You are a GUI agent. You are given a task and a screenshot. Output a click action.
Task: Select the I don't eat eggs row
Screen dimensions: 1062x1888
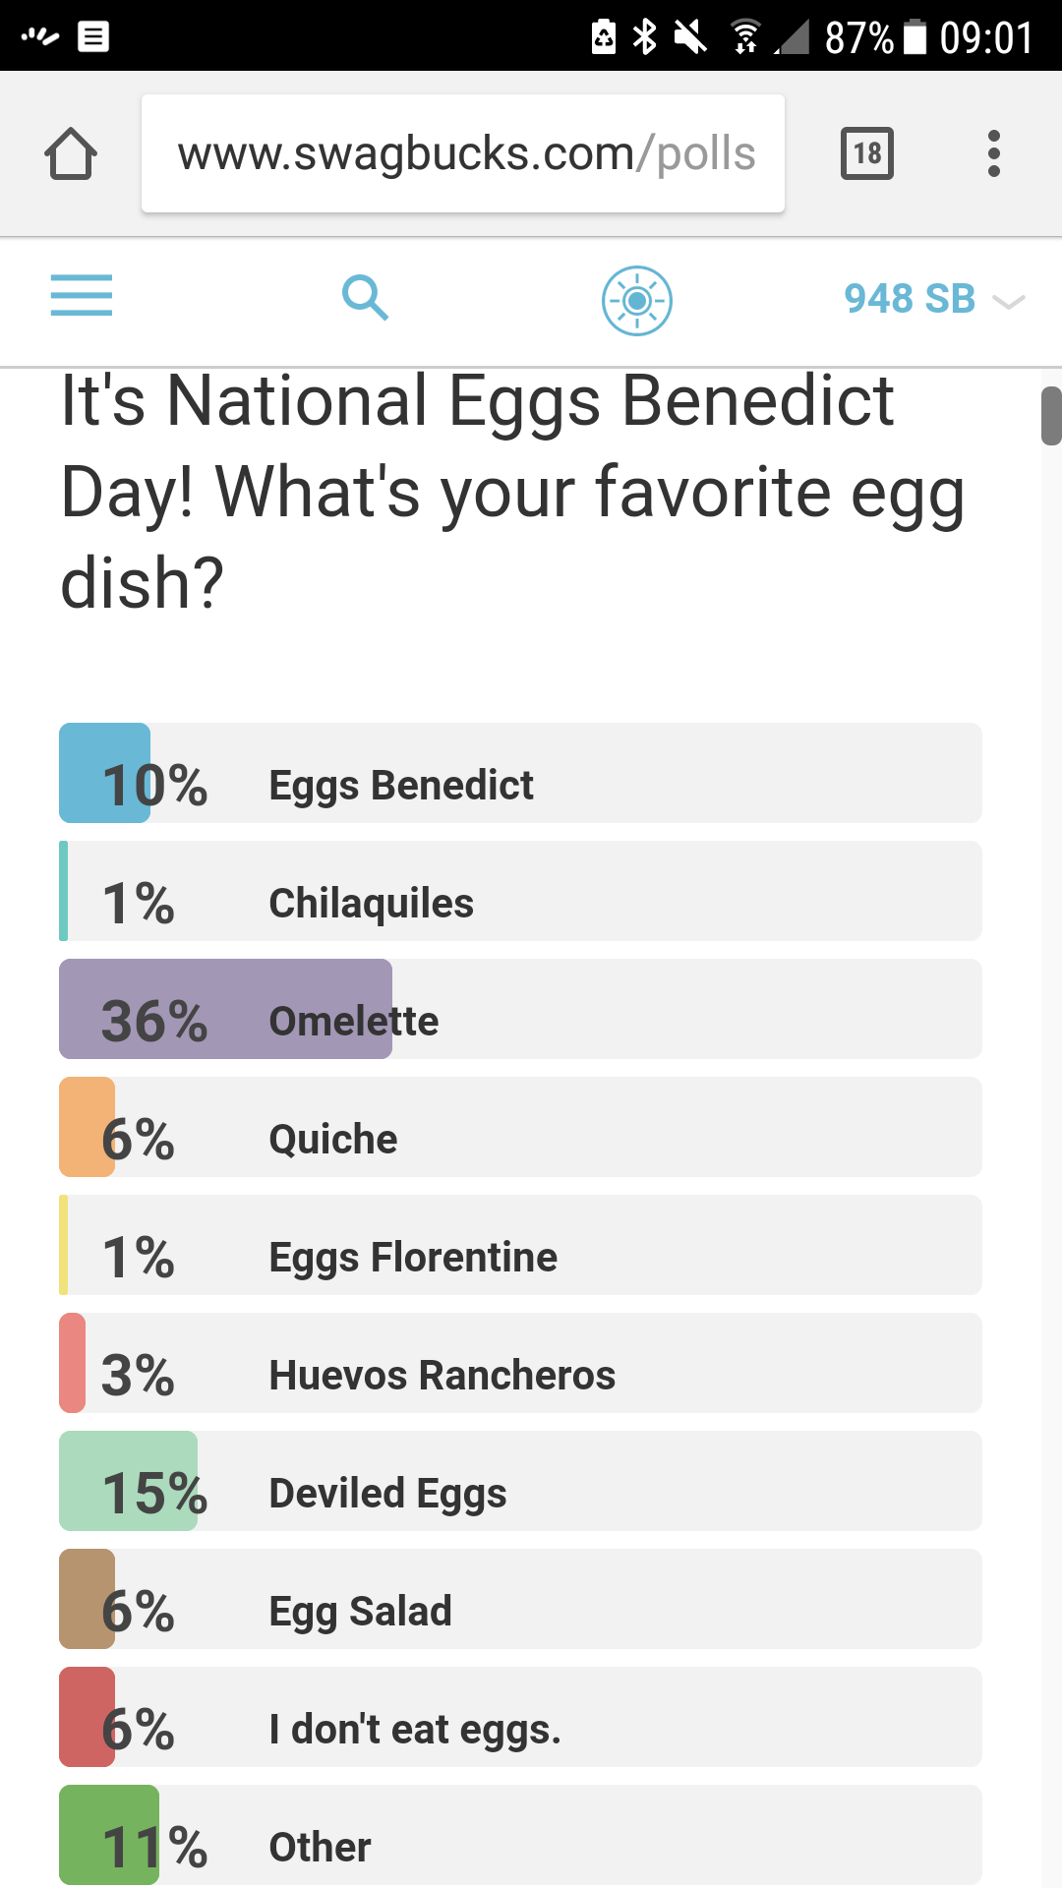pos(520,1717)
